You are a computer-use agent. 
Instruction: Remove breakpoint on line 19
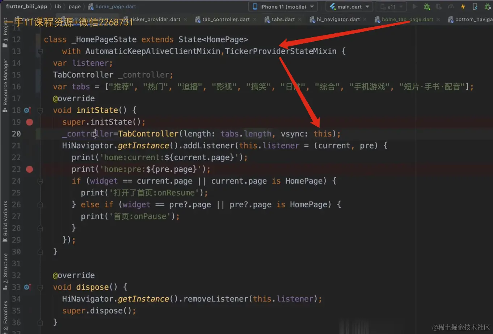30,122
